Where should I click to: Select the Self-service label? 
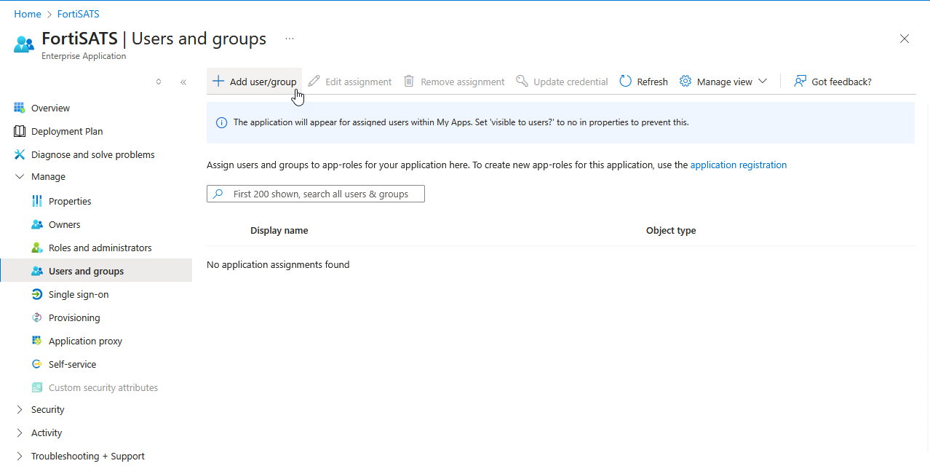click(x=72, y=364)
